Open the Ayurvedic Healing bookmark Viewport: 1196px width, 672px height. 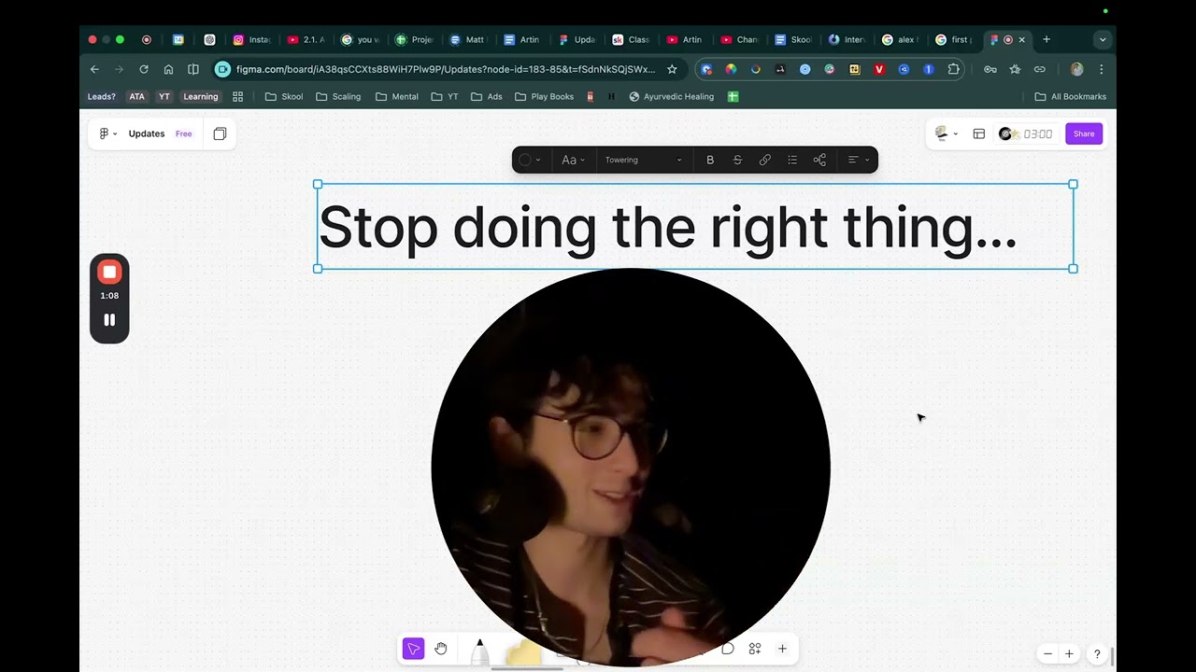[x=671, y=96]
